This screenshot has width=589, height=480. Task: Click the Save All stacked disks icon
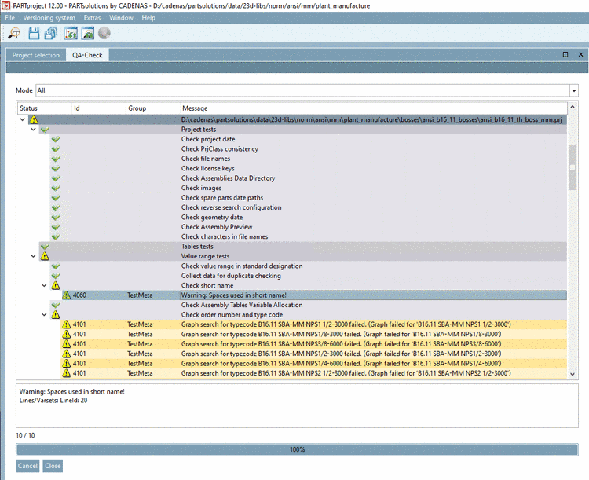click(x=51, y=34)
